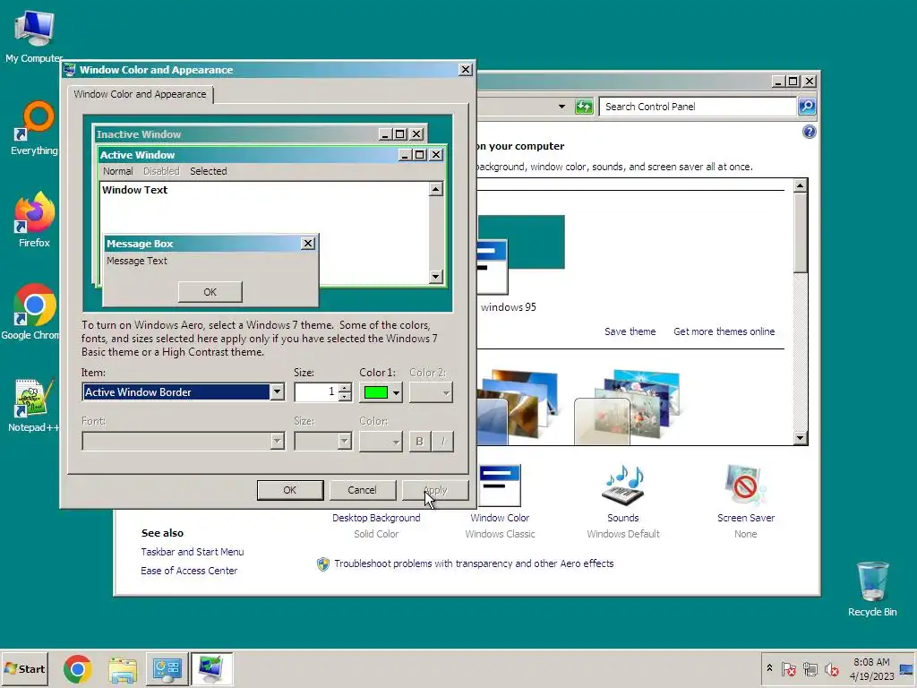Click Disabled in preview menu

pos(161,171)
